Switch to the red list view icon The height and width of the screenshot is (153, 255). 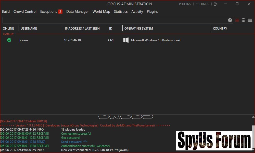pyautogui.click(x=237, y=20)
